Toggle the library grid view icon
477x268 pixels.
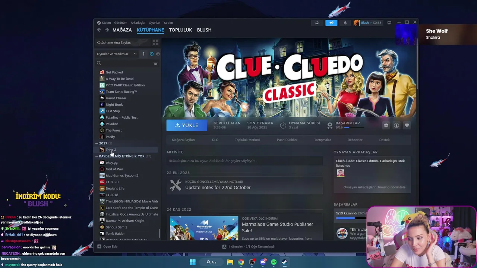[155, 42]
